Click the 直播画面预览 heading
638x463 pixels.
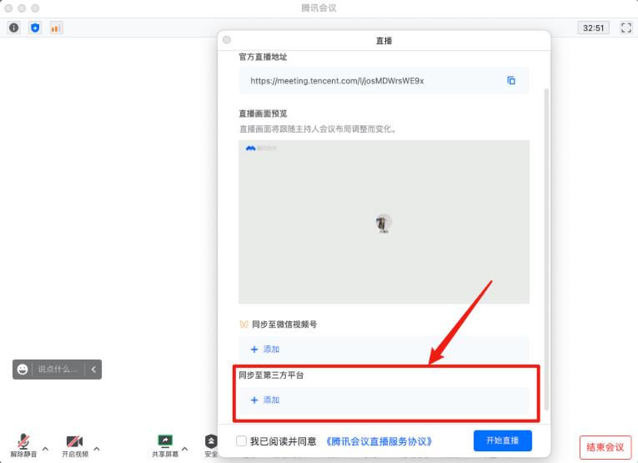pos(263,113)
